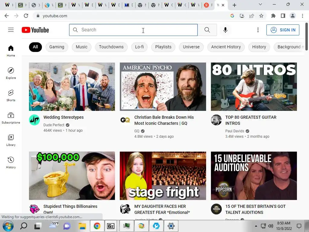The height and width of the screenshot is (232, 309).
Task: Open 15 Unbelievable Auditions thumbnail
Action: click(x=254, y=176)
